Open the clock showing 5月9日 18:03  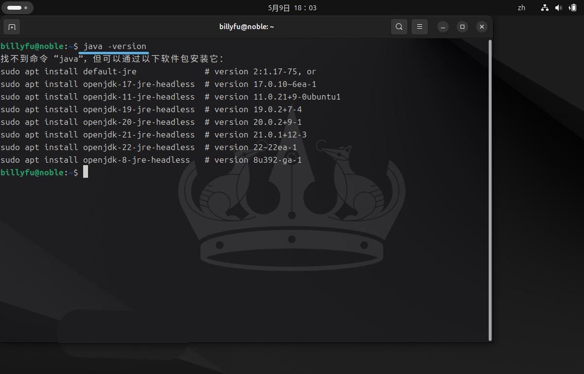coord(292,8)
